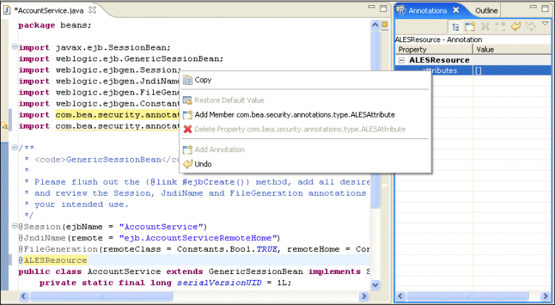Choose Copy from the context menu
Viewport: 555px width, 305px height.
click(x=305, y=80)
